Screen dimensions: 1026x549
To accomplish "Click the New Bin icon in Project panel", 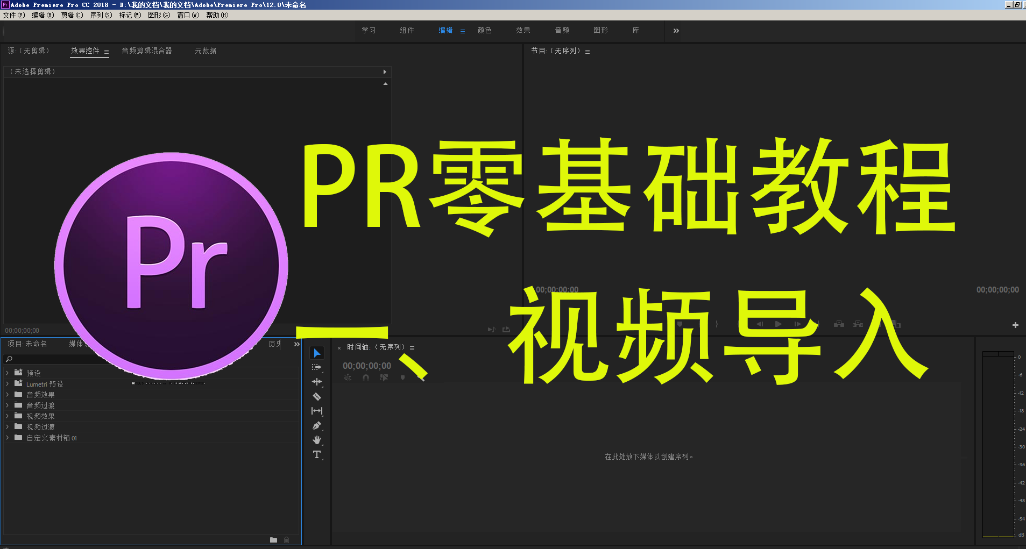I will click(x=273, y=540).
